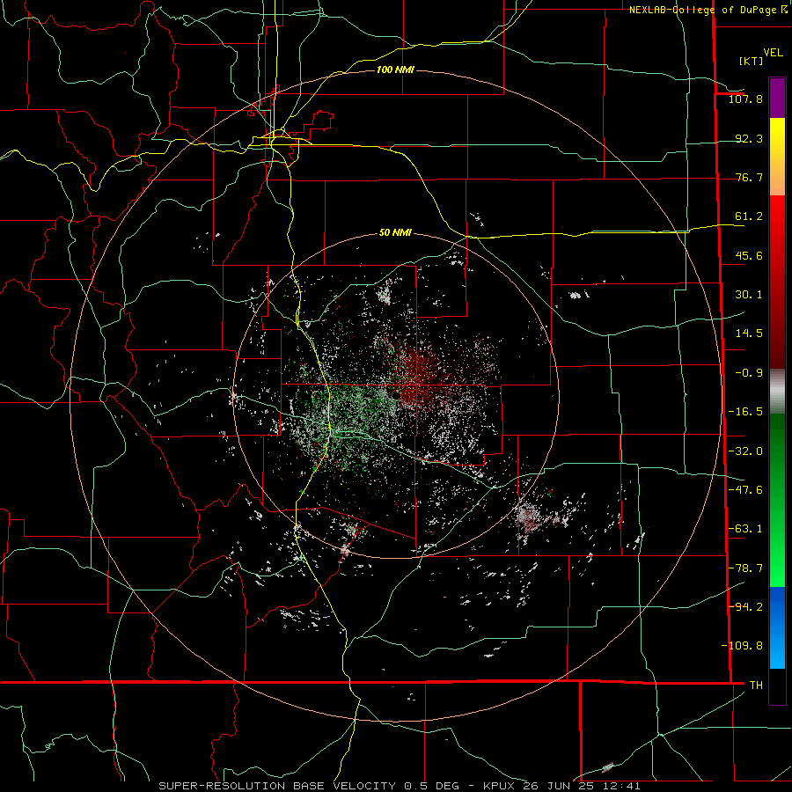792x792 pixels.
Task: Click the VEL legend title
Action: 773,53
